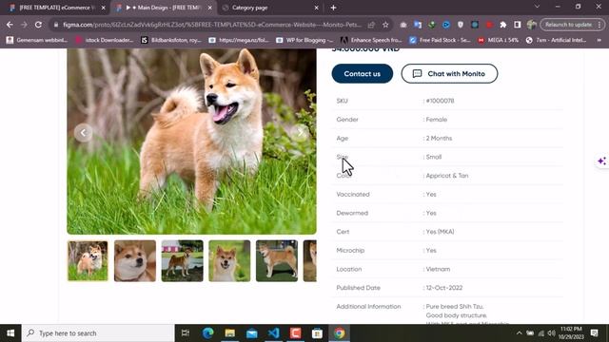Open the red Camtasia taskbar icon
The image size is (609, 342).
(295, 333)
